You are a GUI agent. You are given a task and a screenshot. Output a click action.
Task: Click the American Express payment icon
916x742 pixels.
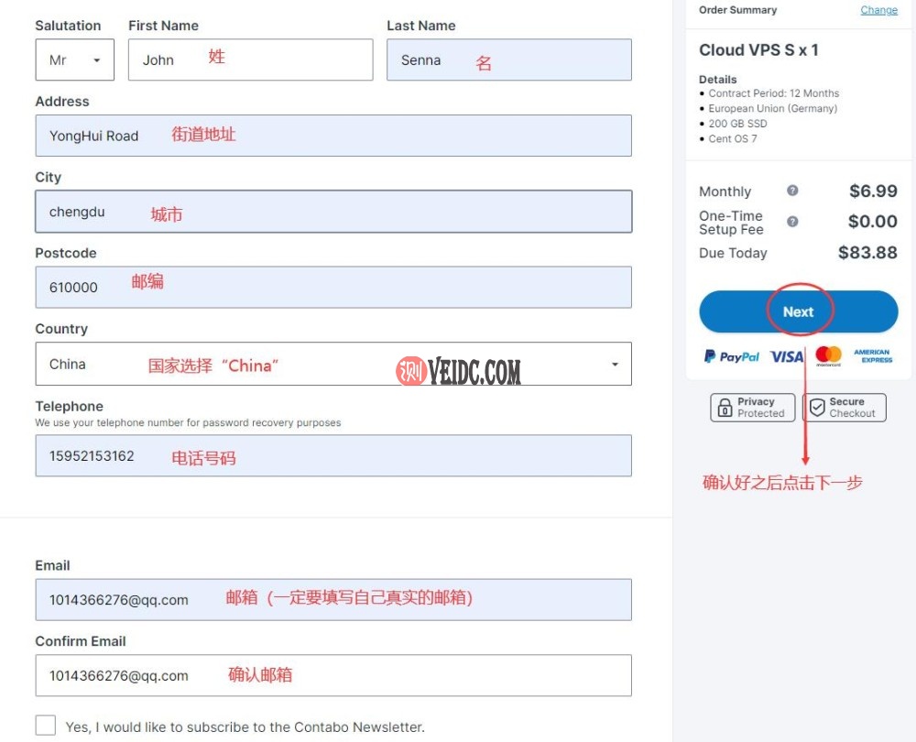(872, 355)
